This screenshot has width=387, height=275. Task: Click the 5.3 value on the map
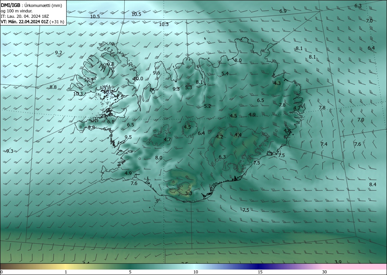[x=188, y=87]
